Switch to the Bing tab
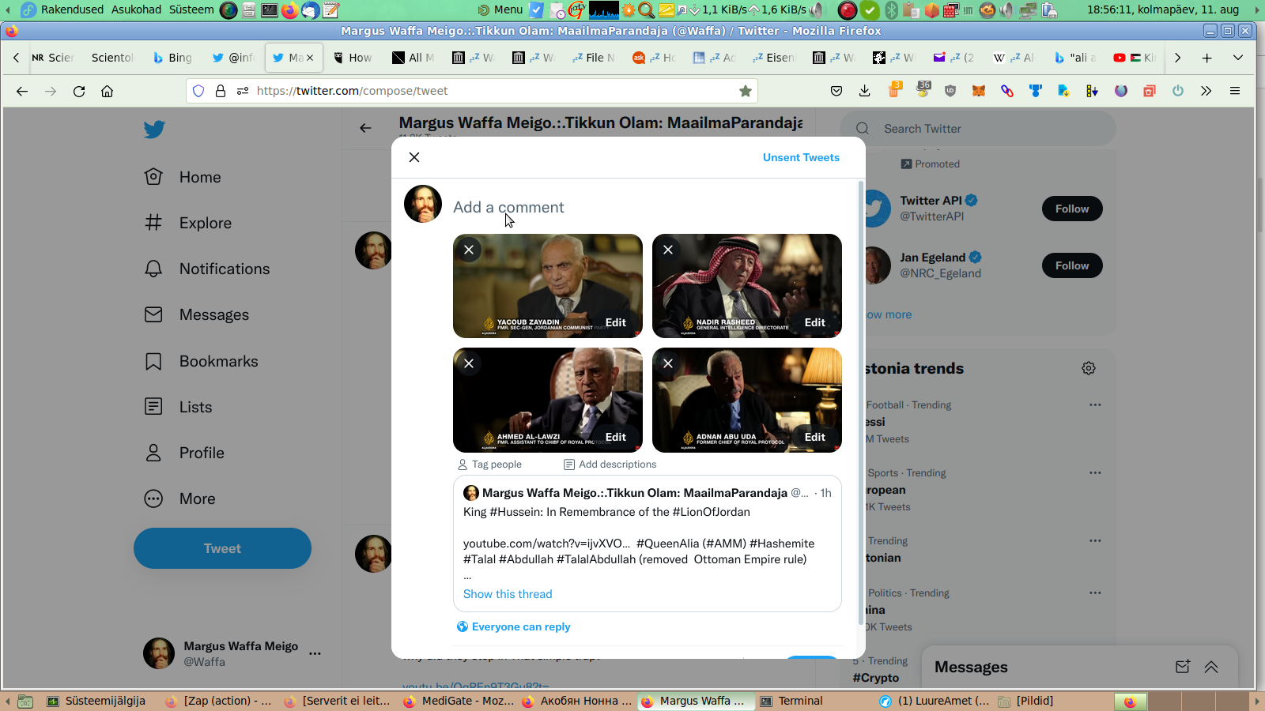Viewport: 1265px width, 711px height. [x=172, y=58]
